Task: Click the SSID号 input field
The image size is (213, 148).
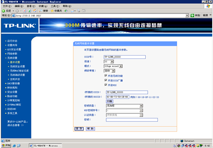Action: [124, 57]
